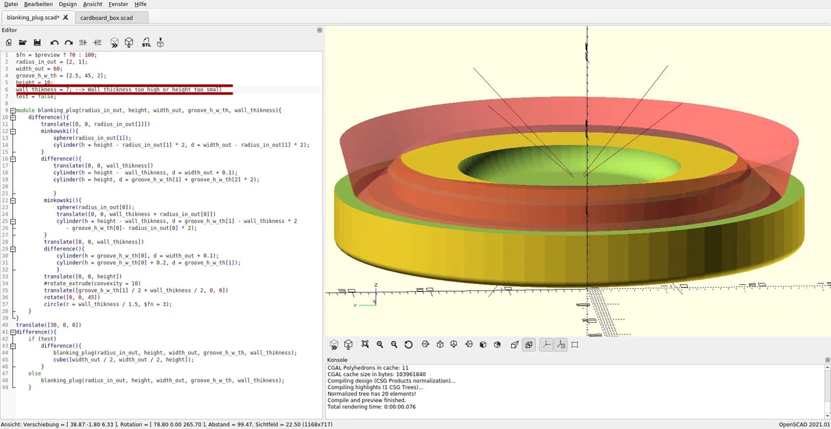Close the Editor panel
Viewport: 831px width, 429px height.
point(319,30)
